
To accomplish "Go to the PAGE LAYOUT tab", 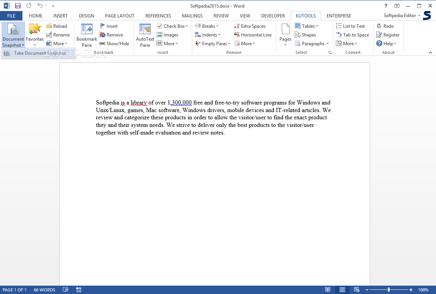I will (x=120, y=16).
